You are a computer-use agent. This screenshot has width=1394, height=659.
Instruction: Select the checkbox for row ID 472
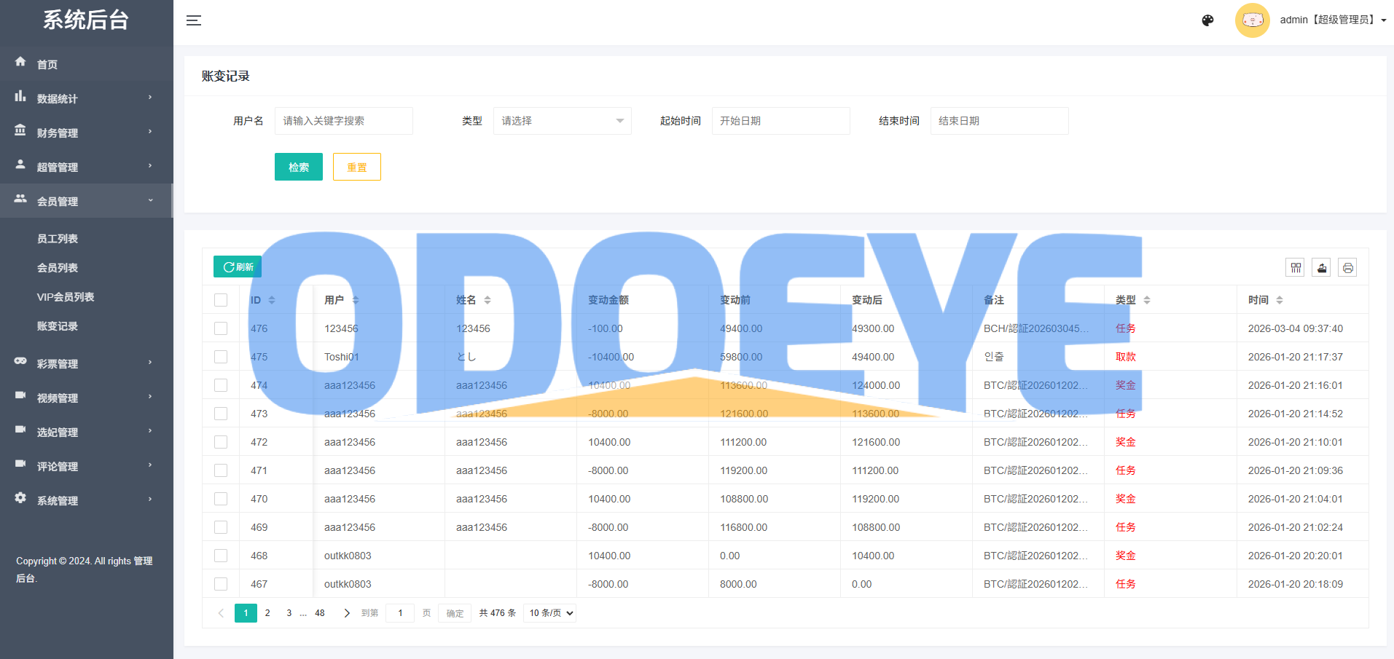tap(221, 442)
